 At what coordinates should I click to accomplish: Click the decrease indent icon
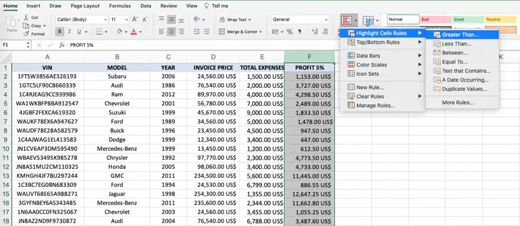pos(196,32)
